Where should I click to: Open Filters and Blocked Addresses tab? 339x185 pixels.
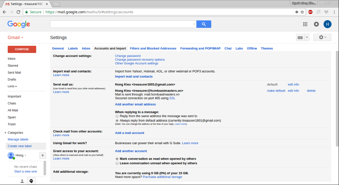(153, 49)
